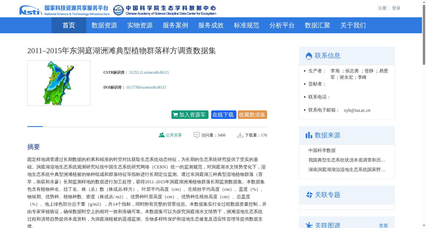The height and width of the screenshot is (228, 426).
Task: Click the 公开共享 label
Action: (x=174, y=135)
